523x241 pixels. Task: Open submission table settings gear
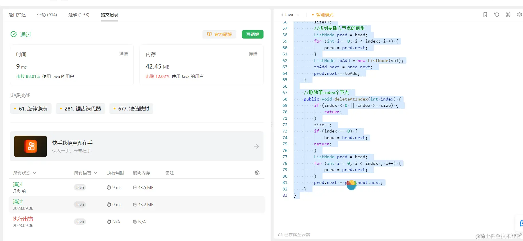click(x=257, y=173)
